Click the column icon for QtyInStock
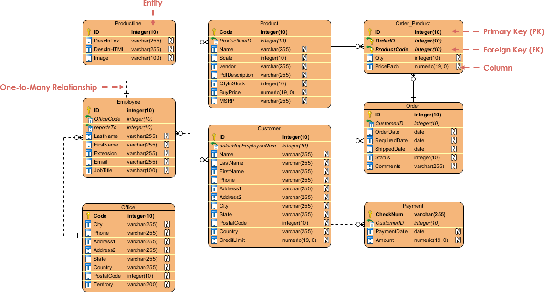The width and height of the screenshot is (544, 292). (214, 83)
